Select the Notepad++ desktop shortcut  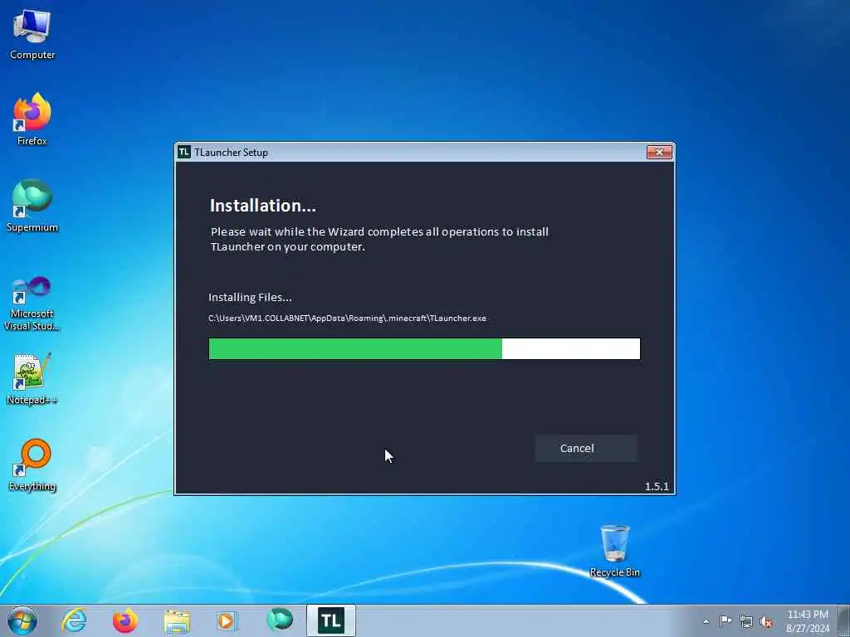(x=32, y=378)
